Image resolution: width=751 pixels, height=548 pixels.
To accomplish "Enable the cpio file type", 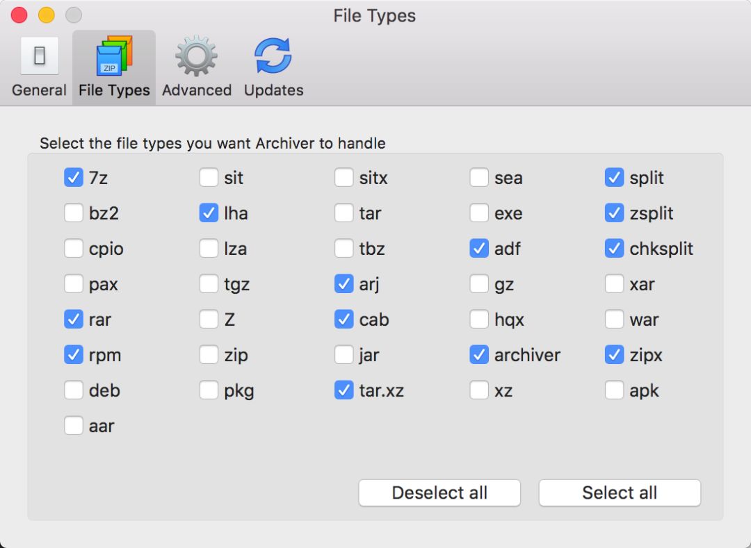I will 73,248.
